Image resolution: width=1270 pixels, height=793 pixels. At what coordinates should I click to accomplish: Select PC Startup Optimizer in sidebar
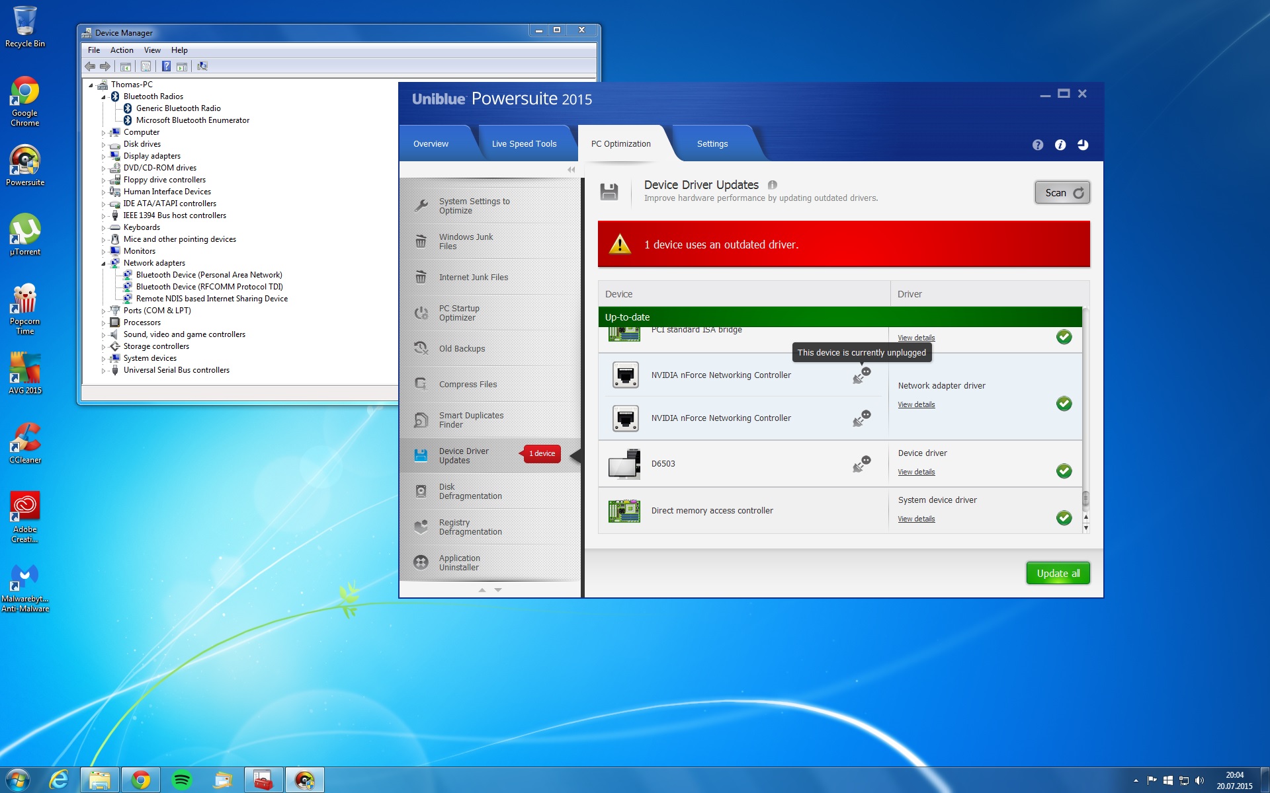[x=489, y=313]
